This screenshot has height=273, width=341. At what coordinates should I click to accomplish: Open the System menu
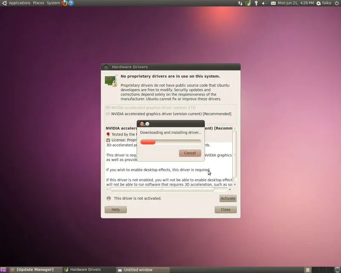point(53,3)
